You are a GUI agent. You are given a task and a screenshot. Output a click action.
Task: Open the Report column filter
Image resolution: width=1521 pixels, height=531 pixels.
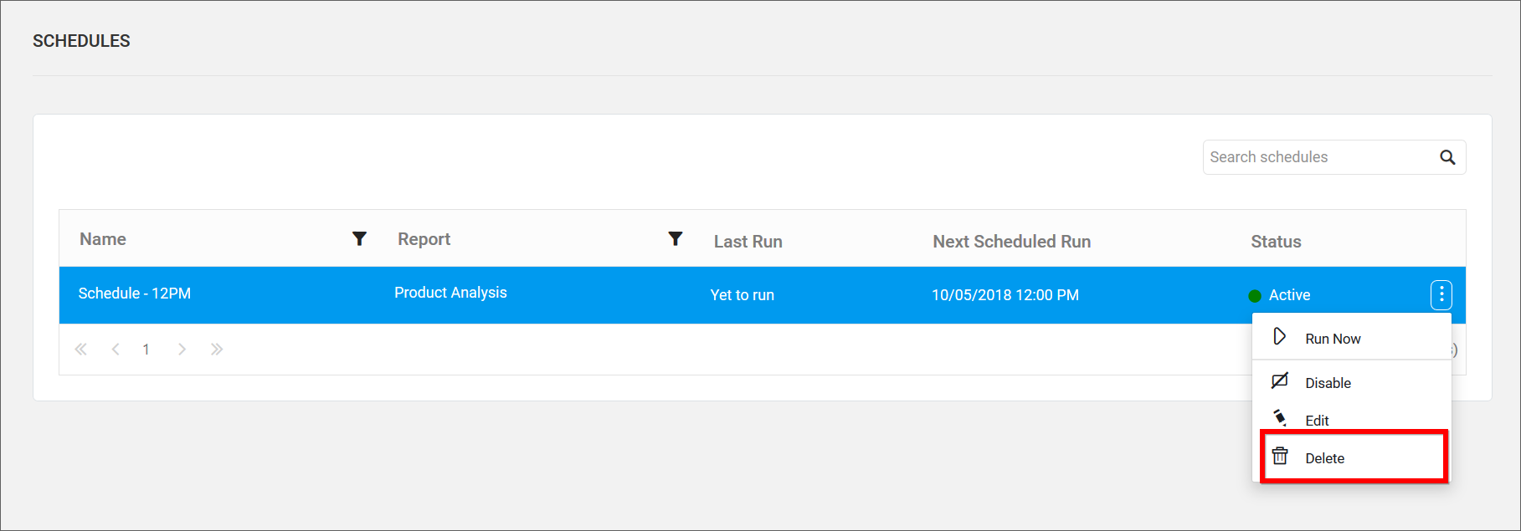[676, 239]
